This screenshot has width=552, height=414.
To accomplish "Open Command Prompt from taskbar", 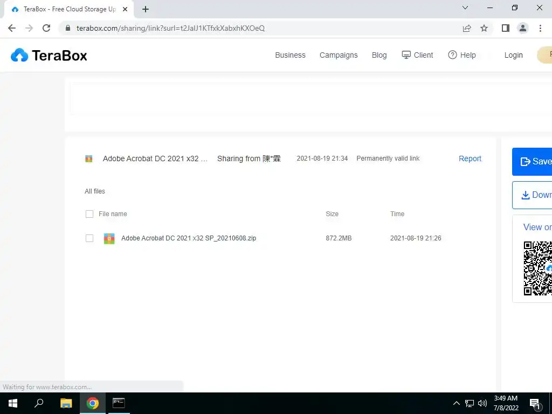I will click(x=119, y=403).
